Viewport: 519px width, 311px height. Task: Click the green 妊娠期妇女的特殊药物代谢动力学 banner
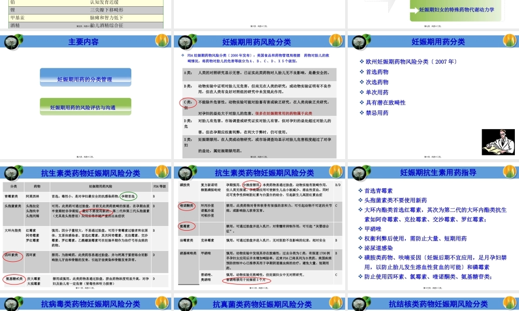pyautogui.click(x=456, y=9)
